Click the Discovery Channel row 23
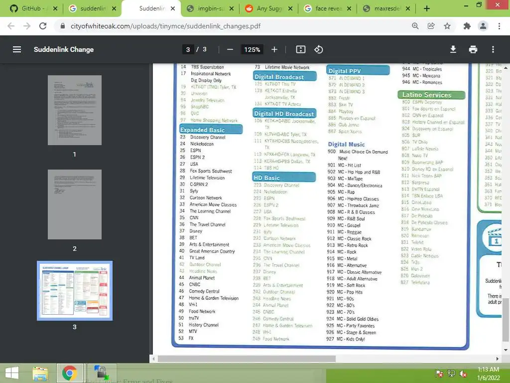This screenshot has height=383, width=510. point(203,137)
